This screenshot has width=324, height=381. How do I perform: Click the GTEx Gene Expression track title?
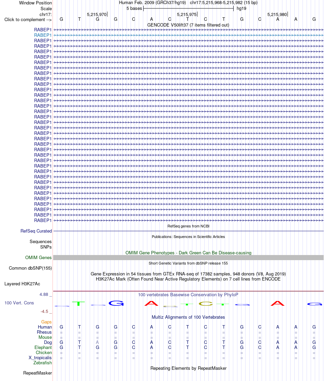point(188,274)
